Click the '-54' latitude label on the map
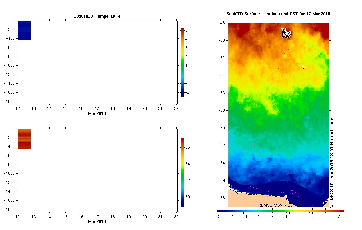Image resolution: width=362 pixels, height=230 pixels. [222, 76]
